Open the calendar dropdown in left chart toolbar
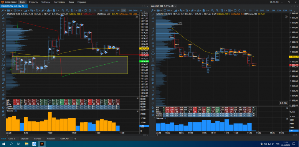 pos(81,10)
